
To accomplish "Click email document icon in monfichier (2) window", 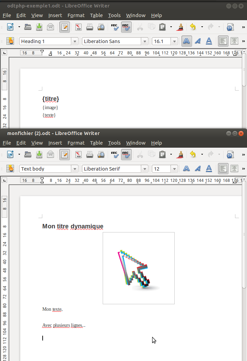I will (x=50, y=155).
